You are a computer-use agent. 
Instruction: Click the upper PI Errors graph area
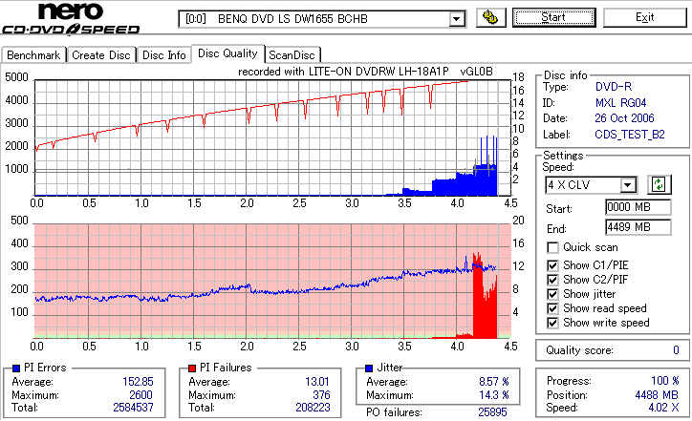point(272,138)
